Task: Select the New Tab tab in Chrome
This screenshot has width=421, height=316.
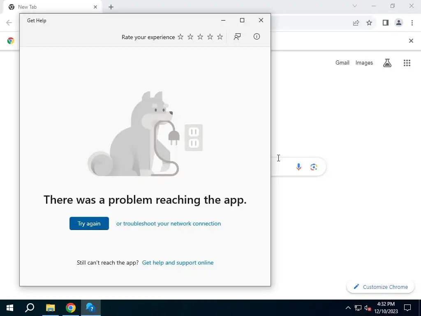Action: point(52,7)
